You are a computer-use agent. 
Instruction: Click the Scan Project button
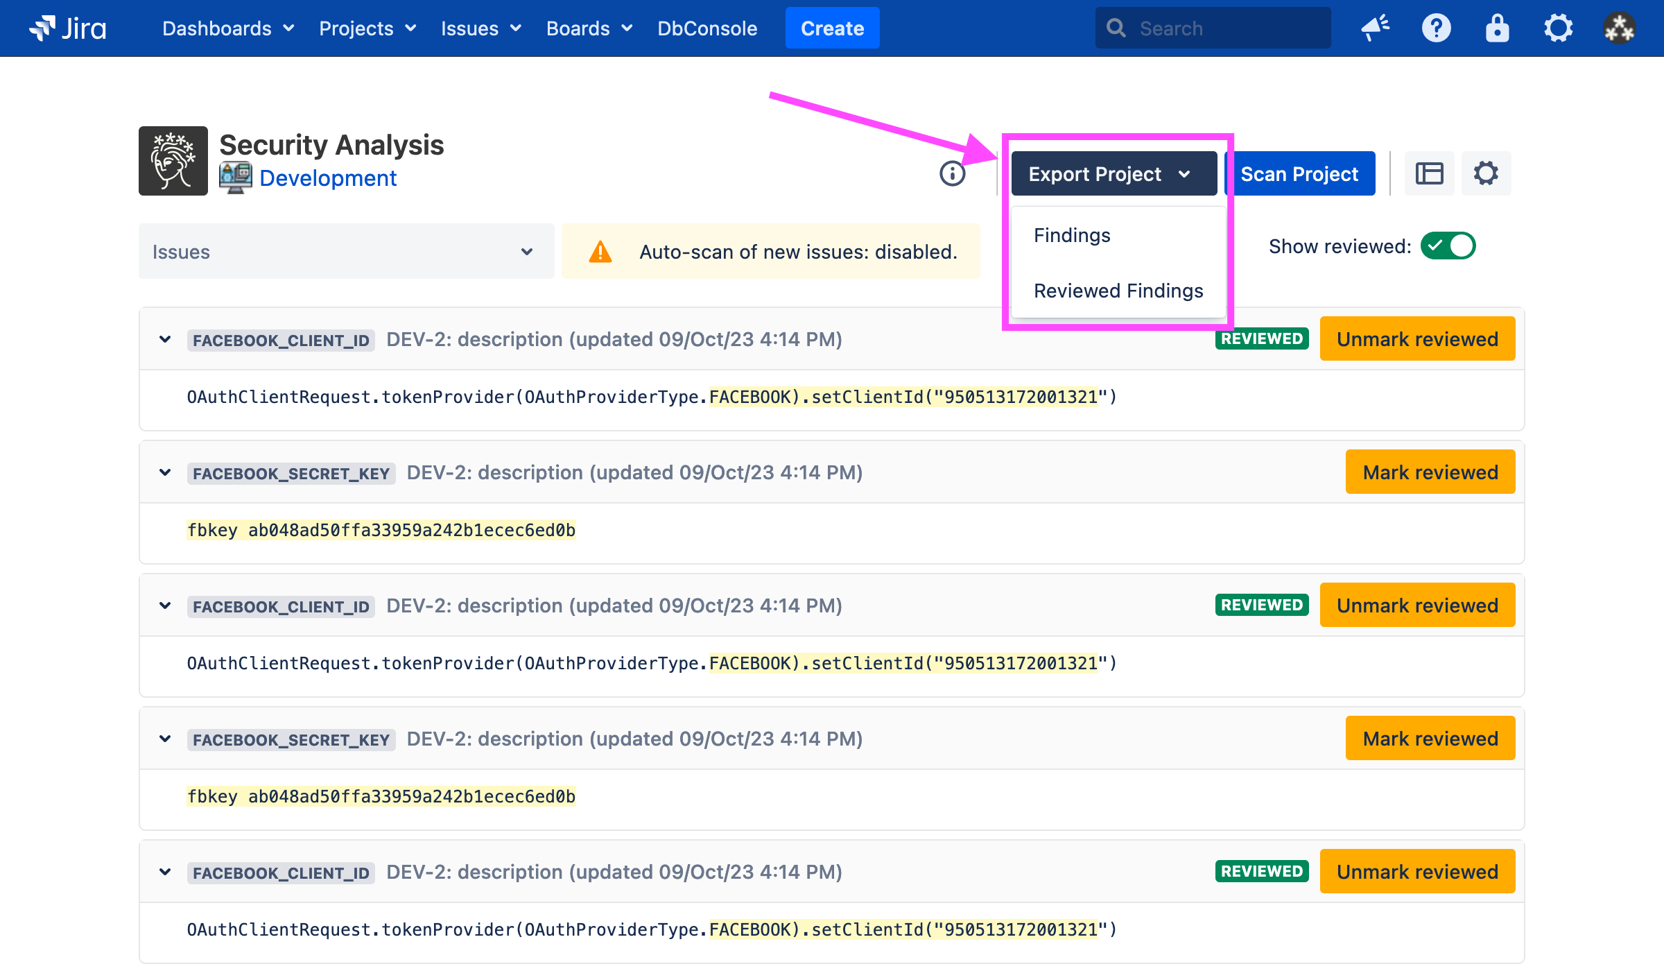(1299, 174)
